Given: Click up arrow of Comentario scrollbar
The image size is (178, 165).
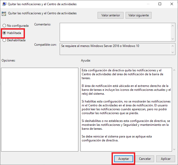Looking at the screenshot, I should [x=173, y=26].
